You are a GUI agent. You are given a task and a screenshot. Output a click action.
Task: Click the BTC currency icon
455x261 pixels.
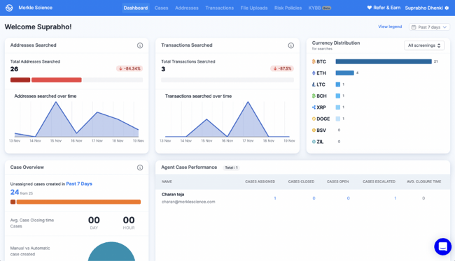pos(314,61)
